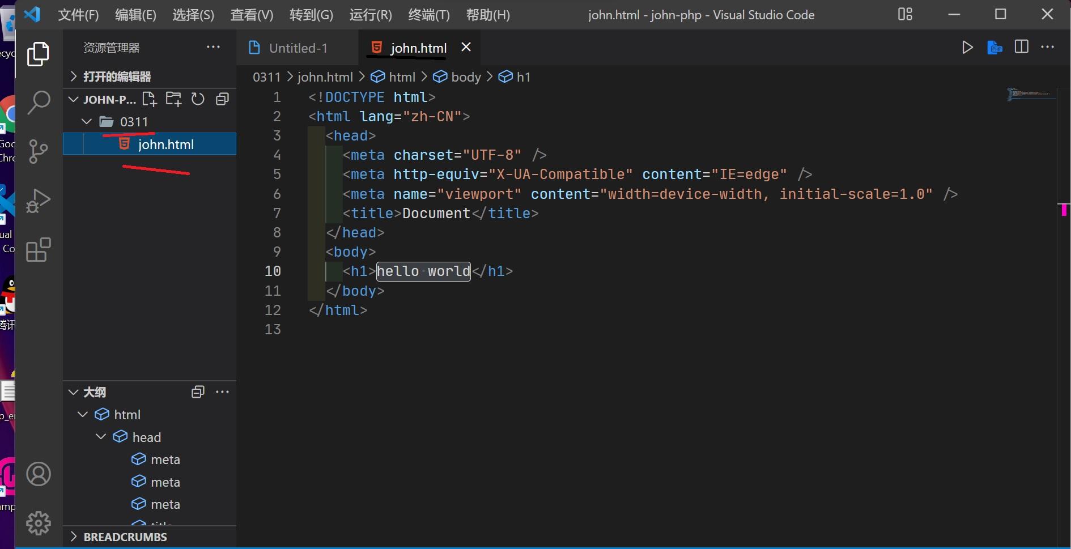Collapse the head node in the outline
Viewport: 1071px width, 549px height.
point(101,436)
